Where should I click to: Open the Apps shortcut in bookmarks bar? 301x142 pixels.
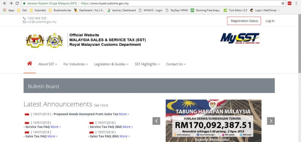9,10
